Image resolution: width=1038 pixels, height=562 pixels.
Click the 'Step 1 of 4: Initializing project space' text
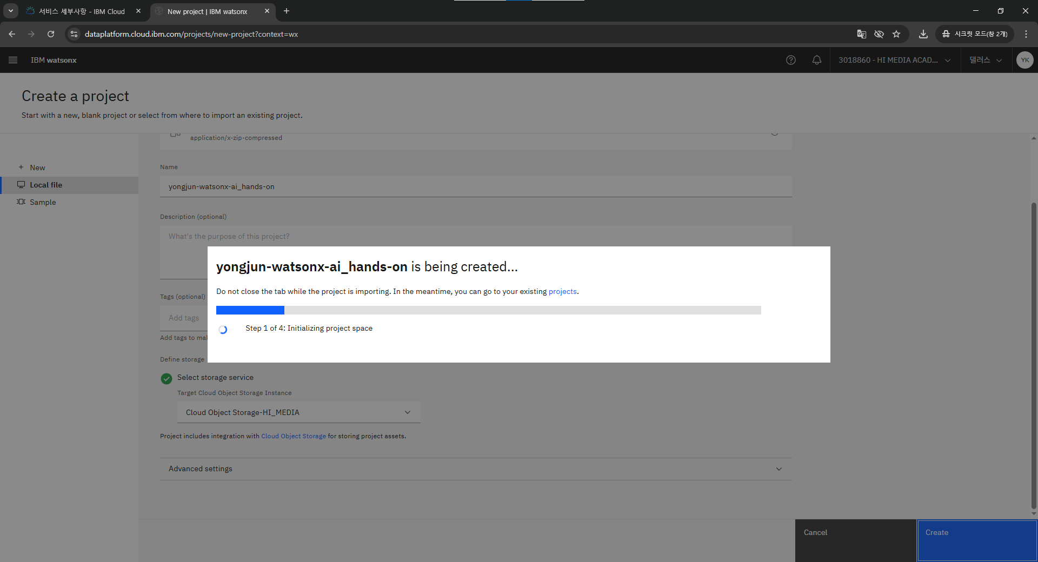pyautogui.click(x=309, y=328)
